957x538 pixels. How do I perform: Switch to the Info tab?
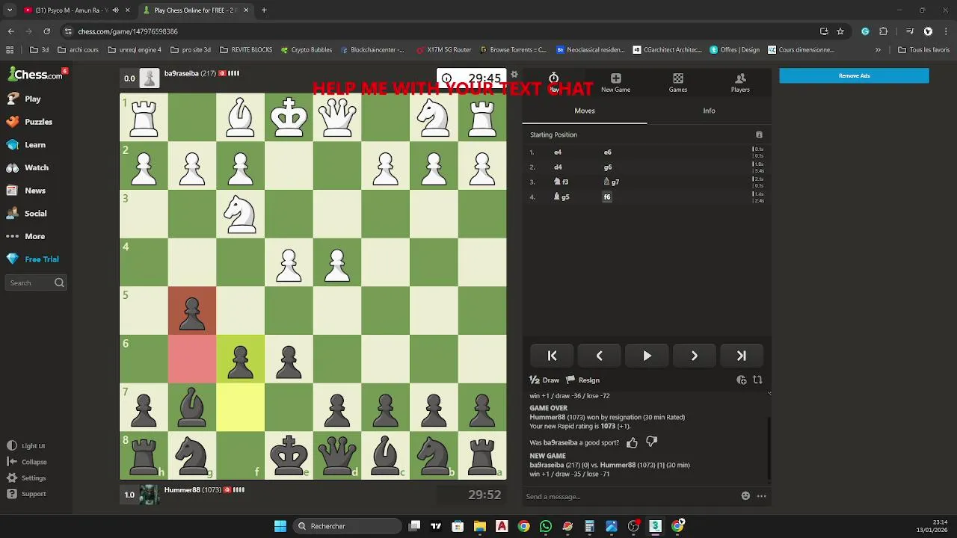(x=709, y=111)
